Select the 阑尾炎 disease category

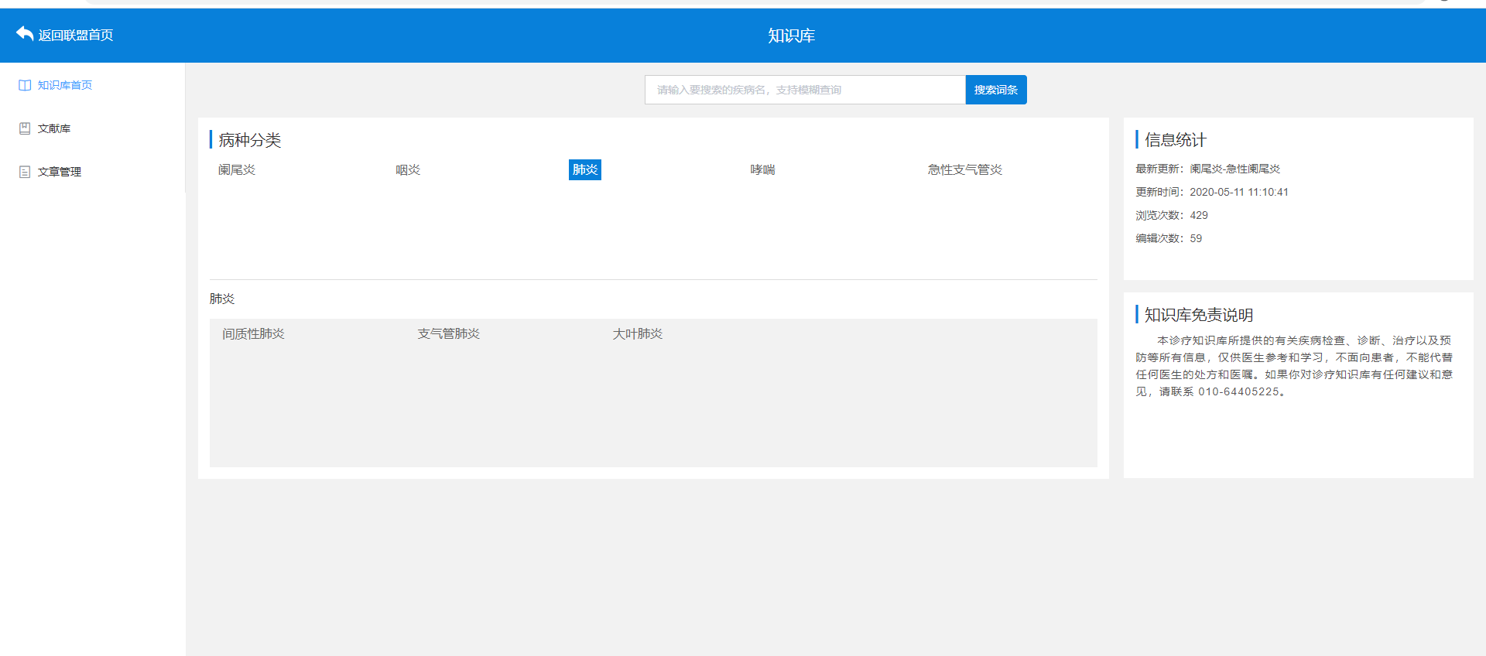tap(237, 169)
